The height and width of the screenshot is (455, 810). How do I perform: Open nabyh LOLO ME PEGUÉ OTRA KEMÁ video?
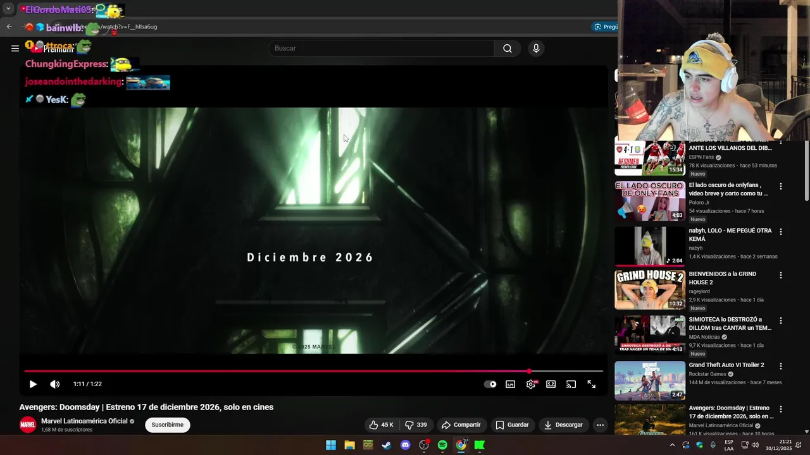coord(650,246)
